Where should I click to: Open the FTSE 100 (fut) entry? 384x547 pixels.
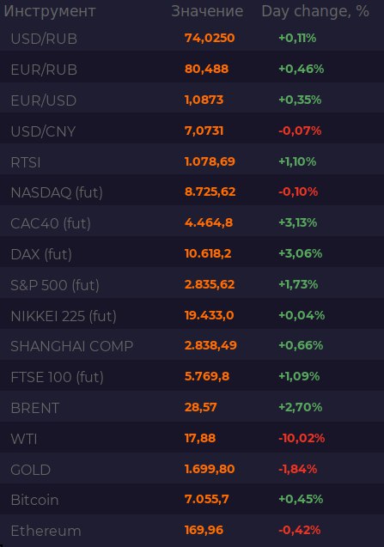(x=57, y=377)
